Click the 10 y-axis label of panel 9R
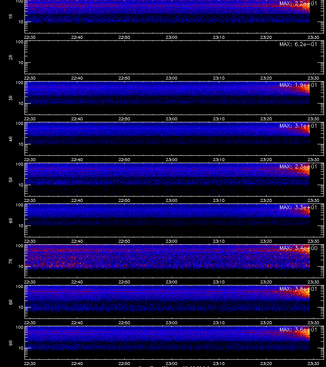The width and height of the screenshot is (326, 367). (21, 348)
